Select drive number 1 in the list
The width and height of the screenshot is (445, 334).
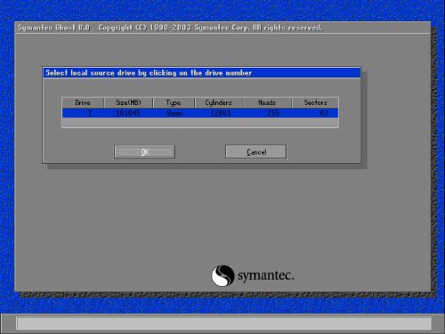point(90,113)
